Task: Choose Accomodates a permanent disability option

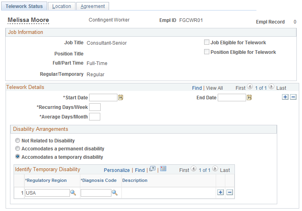Action: (17, 149)
